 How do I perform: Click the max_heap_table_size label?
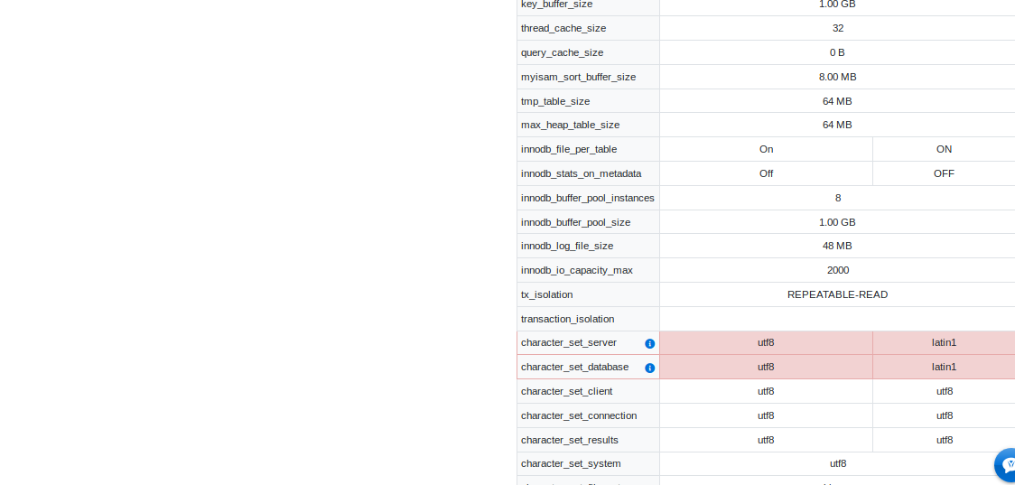coord(571,125)
